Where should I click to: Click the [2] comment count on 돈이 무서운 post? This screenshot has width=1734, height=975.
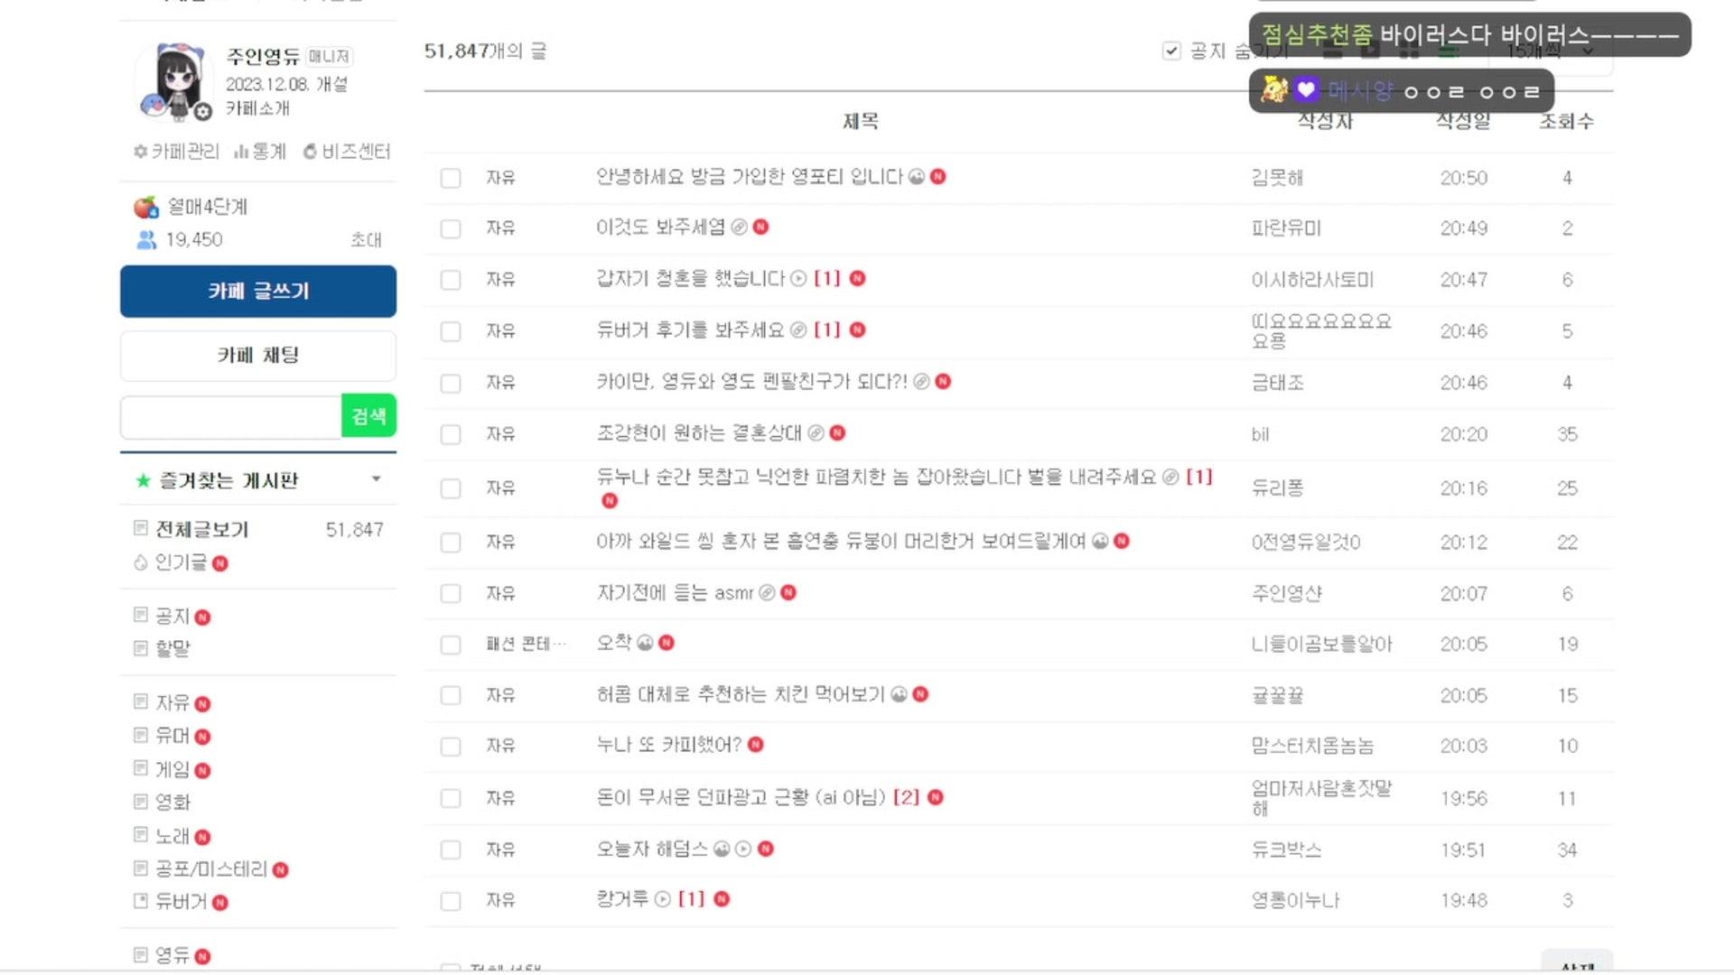coord(906,797)
